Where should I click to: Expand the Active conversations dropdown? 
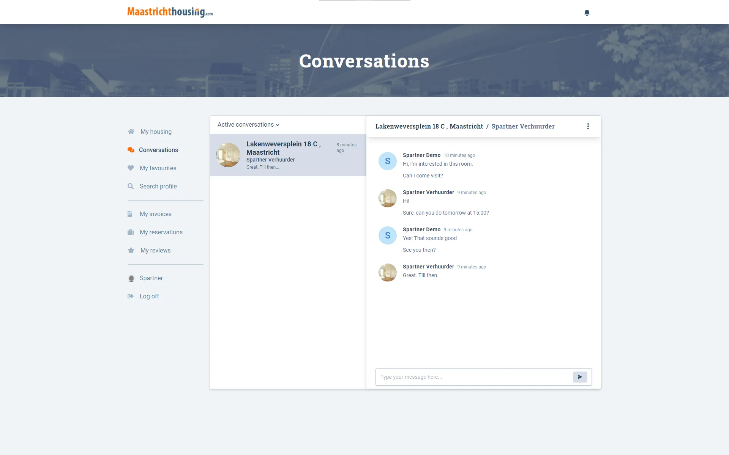248,125
